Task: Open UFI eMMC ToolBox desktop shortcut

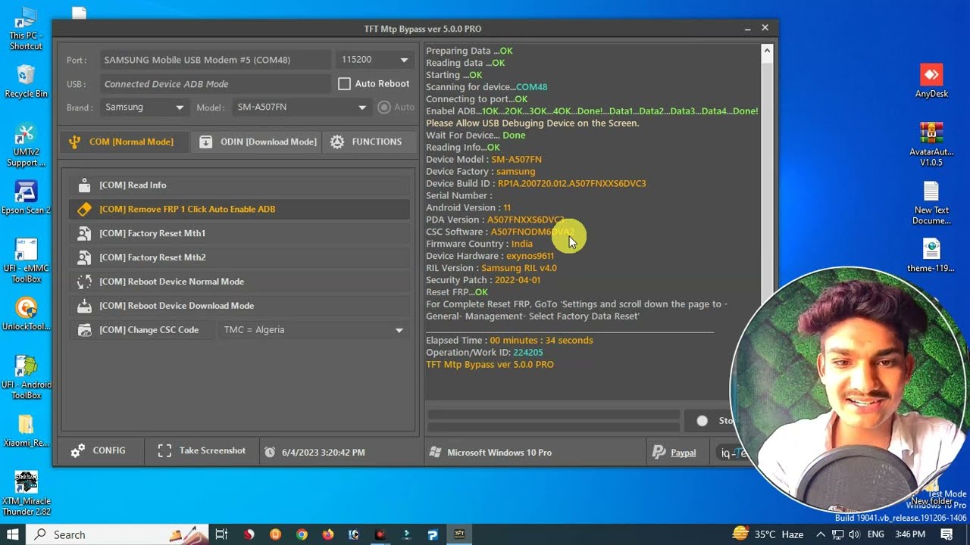Action: (26, 261)
